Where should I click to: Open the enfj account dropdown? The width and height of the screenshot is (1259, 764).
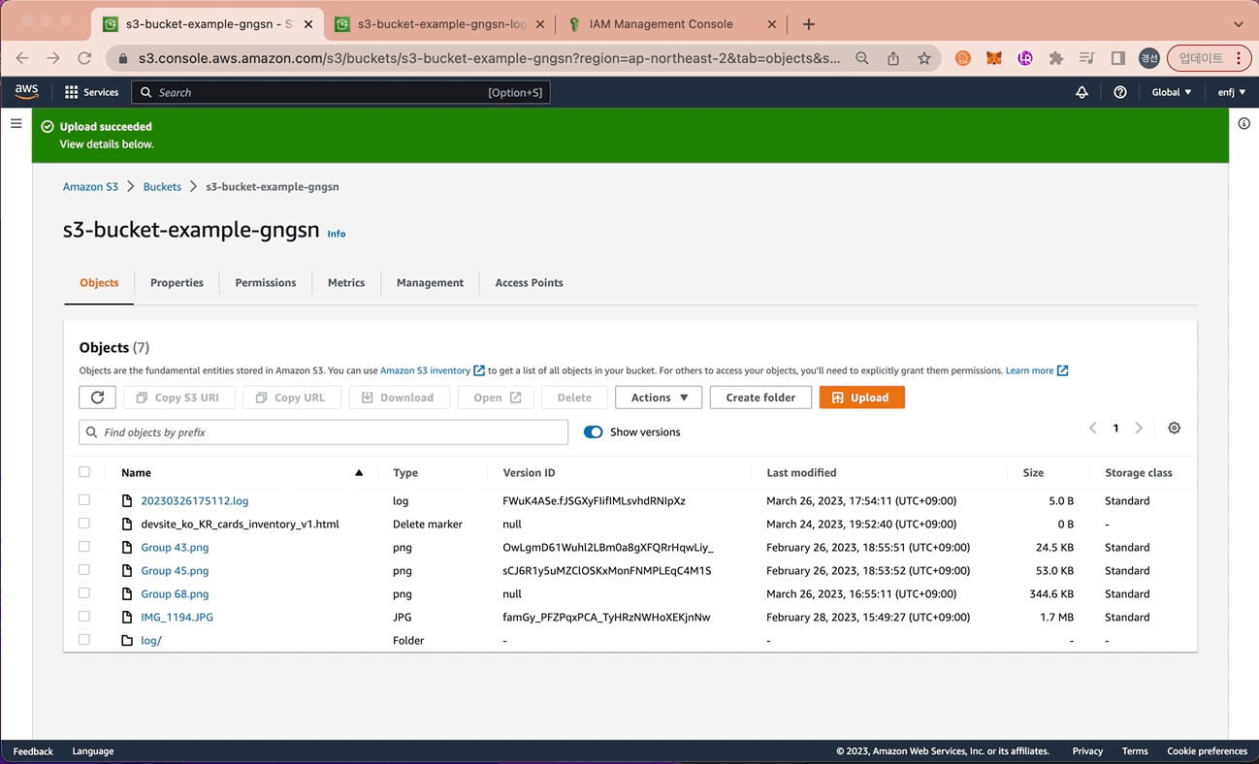(x=1232, y=92)
